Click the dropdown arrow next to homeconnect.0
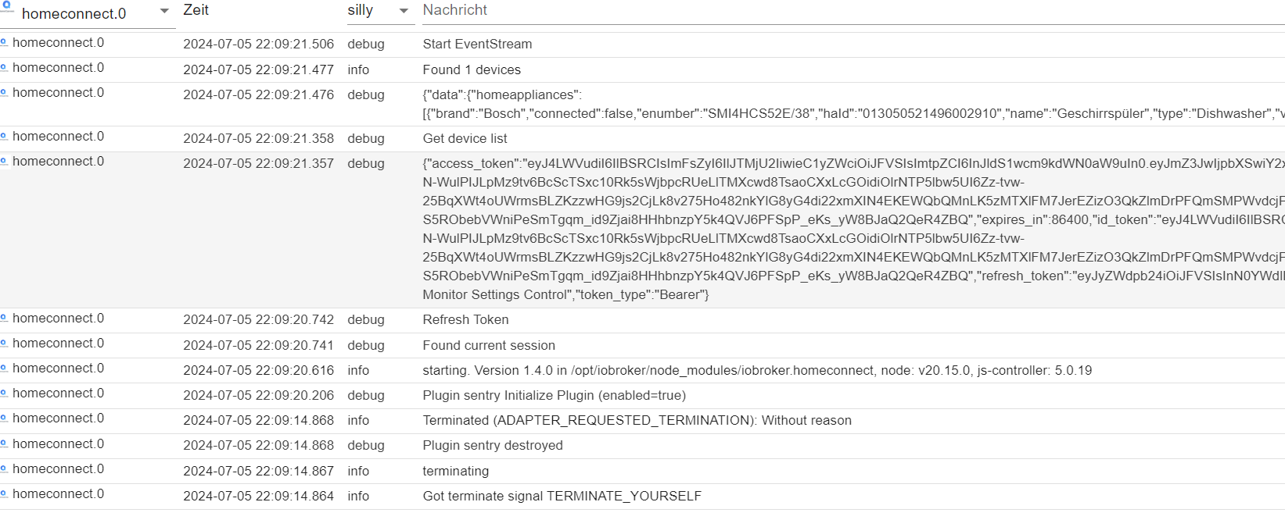This screenshot has height=527, width=1285. click(x=164, y=11)
